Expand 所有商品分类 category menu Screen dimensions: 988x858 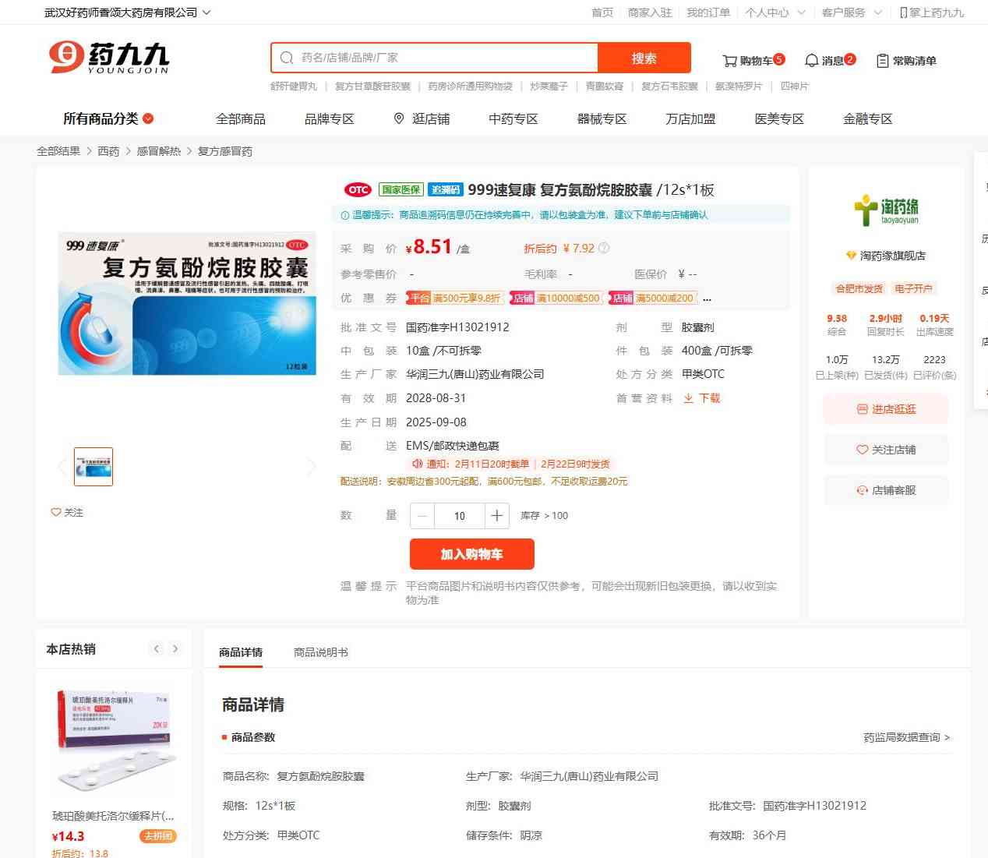pyautogui.click(x=108, y=118)
